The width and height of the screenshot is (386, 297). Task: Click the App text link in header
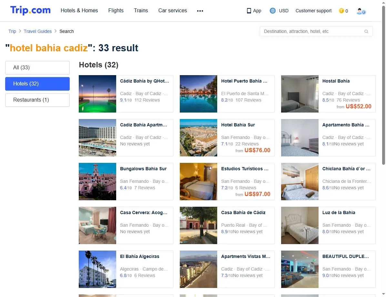[257, 11]
